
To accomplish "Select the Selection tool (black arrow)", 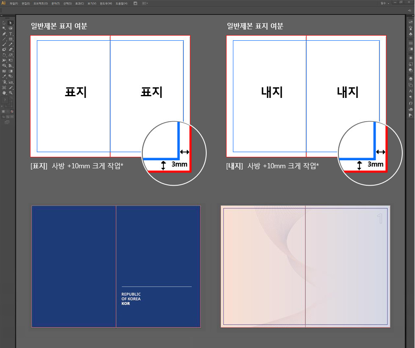I will click(4, 23).
